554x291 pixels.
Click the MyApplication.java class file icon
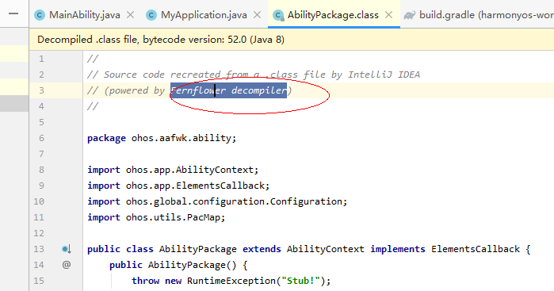pyautogui.click(x=151, y=15)
